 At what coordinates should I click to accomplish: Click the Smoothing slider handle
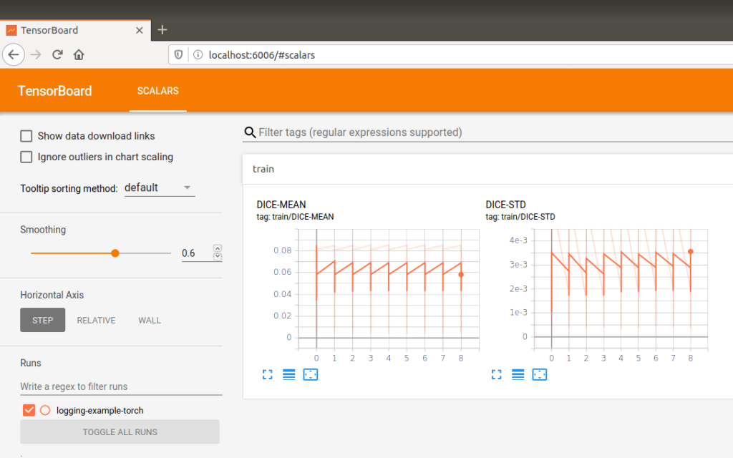(x=115, y=253)
